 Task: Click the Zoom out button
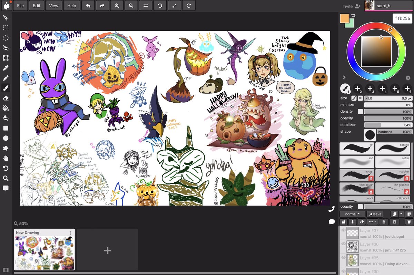point(131,6)
